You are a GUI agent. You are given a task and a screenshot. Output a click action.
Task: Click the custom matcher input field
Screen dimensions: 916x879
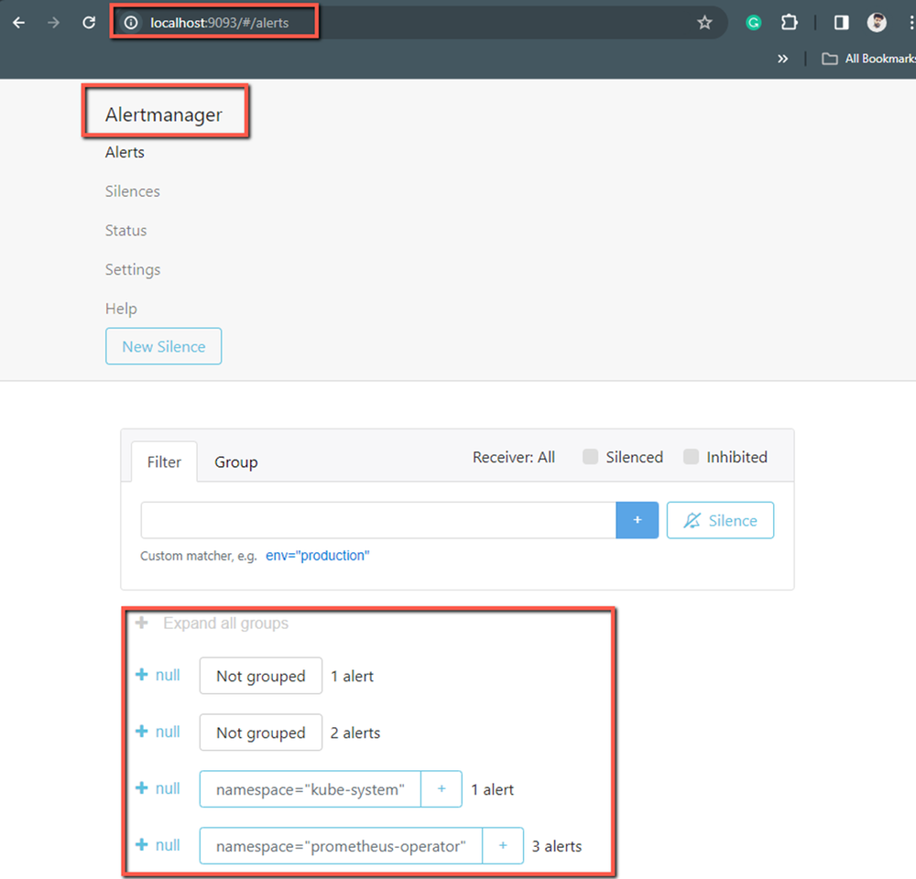tap(376, 519)
